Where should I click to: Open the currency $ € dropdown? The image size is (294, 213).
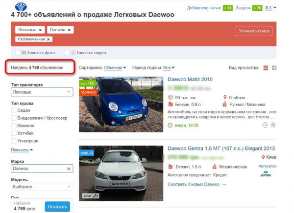(x=270, y=8)
